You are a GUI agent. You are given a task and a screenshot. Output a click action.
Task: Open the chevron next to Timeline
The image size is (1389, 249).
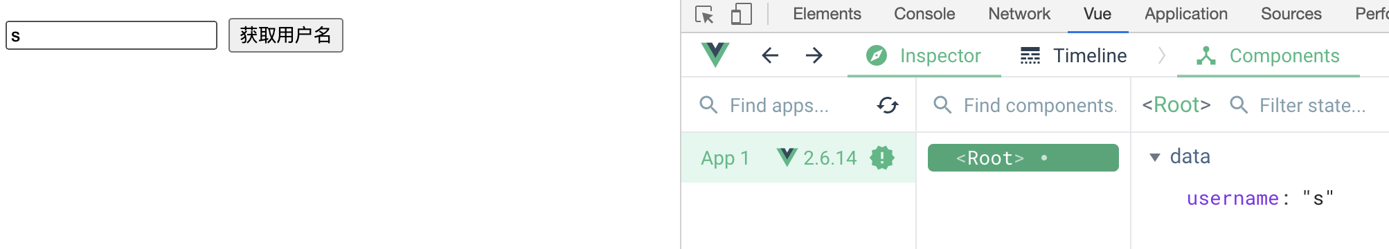tap(1162, 55)
